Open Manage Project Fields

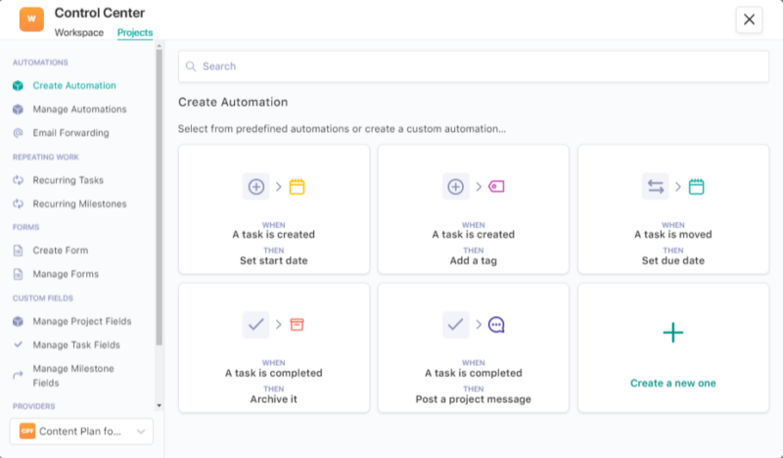click(82, 321)
